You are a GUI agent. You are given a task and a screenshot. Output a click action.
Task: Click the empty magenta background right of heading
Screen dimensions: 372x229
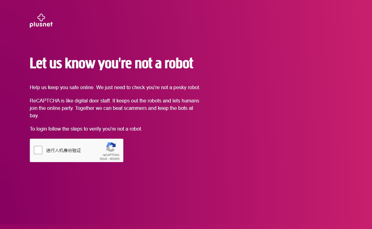[x=279, y=63]
